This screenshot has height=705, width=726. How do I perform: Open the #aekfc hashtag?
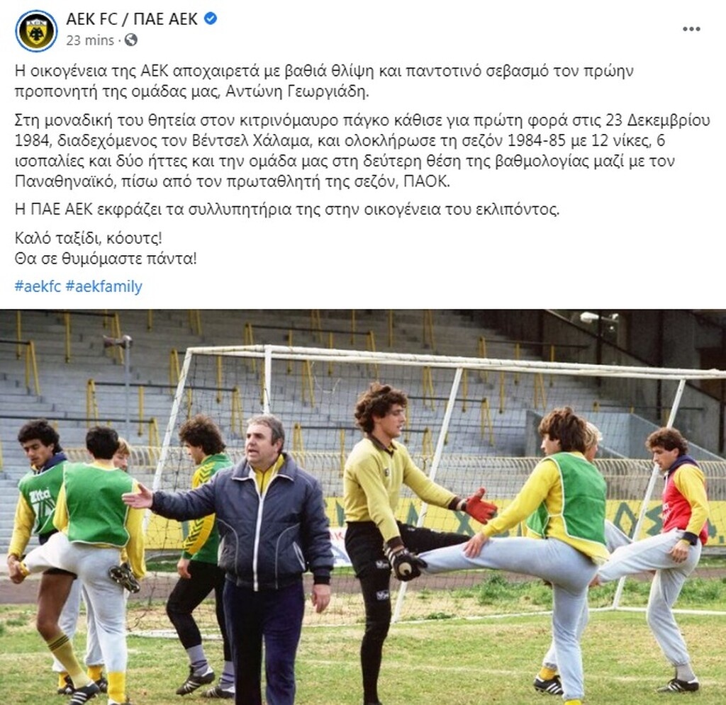click(x=38, y=286)
